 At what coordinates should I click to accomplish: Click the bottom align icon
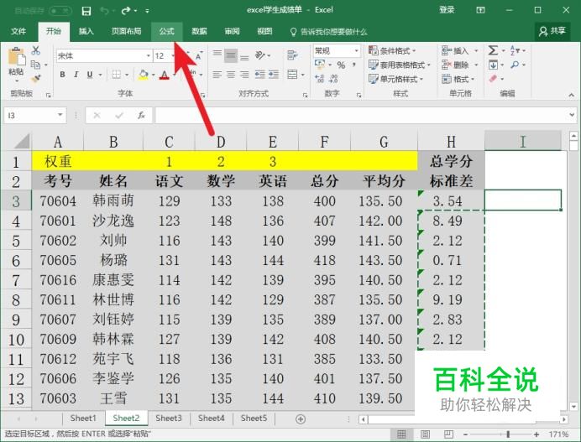pos(244,56)
